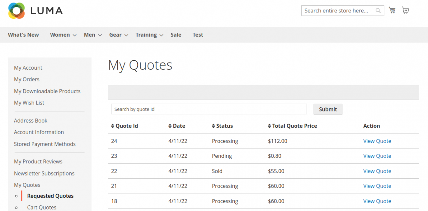Select the Sale menu item
Viewport: 428px width, 211px height.
176,34
